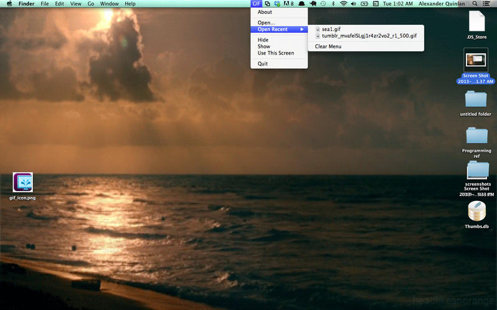This screenshot has height=310, width=497.
Task: Click the battery charging icon
Action: click(x=365, y=4)
